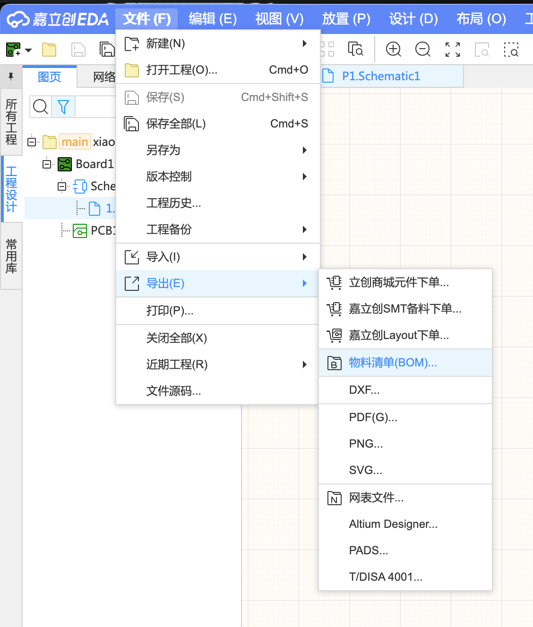Image resolution: width=533 pixels, height=627 pixels.
Task: Click the schematic page icon in tree
Action: 95,208
